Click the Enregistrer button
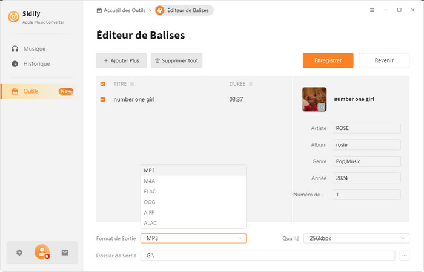 click(328, 60)
